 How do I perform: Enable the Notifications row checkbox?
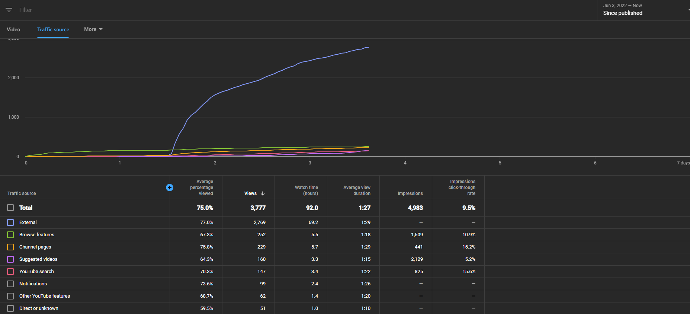[10, 284]
